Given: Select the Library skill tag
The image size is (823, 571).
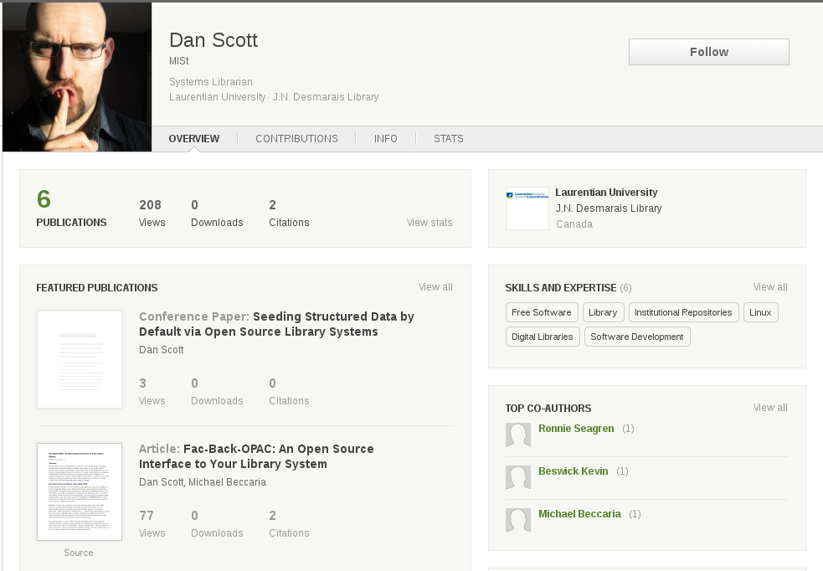Looking at the screenshot, I should tap(603, 312).
